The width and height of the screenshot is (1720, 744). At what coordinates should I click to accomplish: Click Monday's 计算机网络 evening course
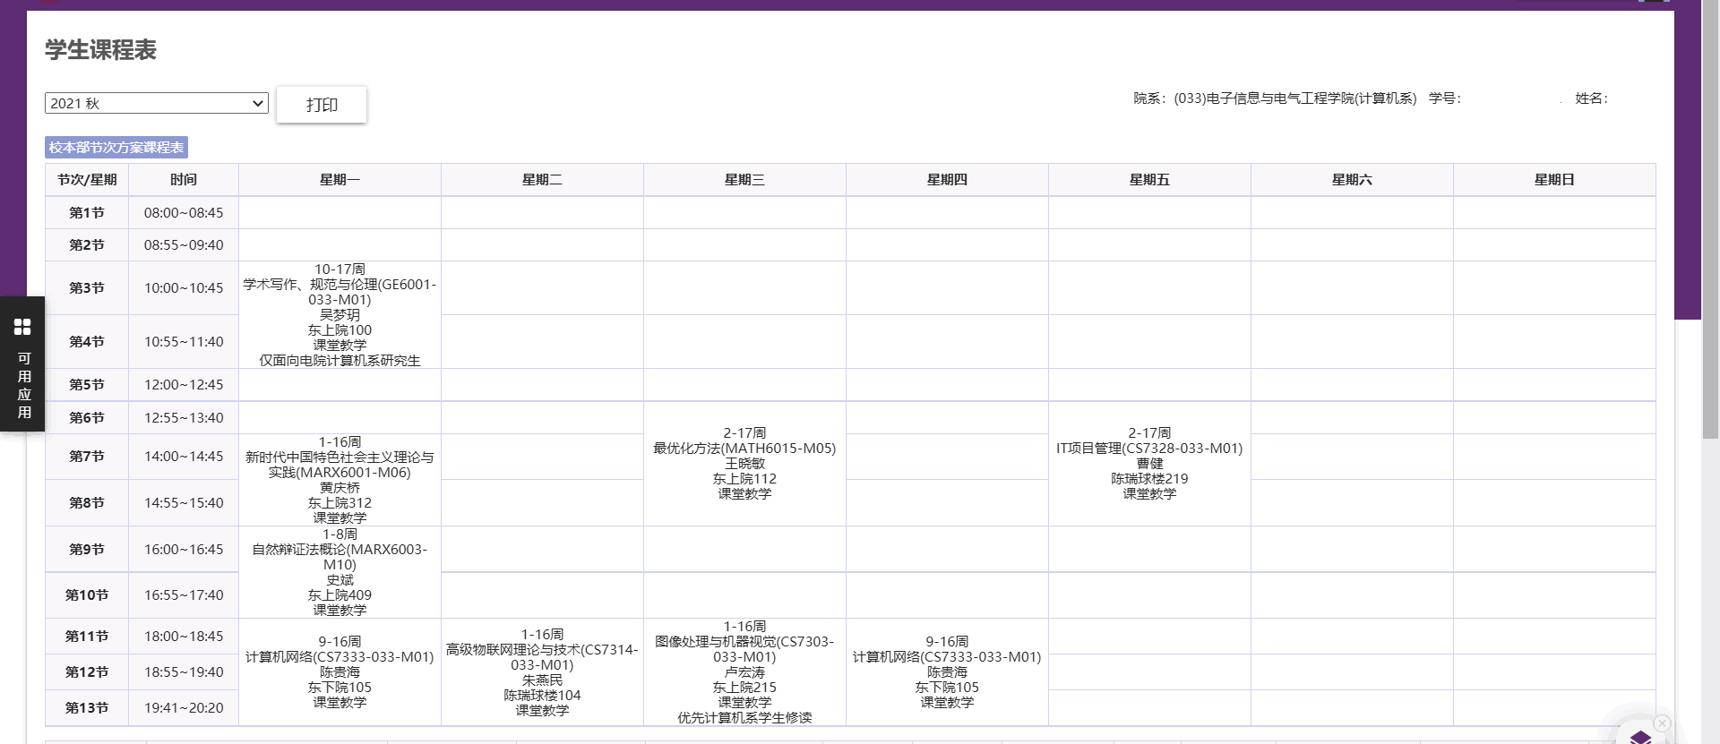click(x=340, y=671)
